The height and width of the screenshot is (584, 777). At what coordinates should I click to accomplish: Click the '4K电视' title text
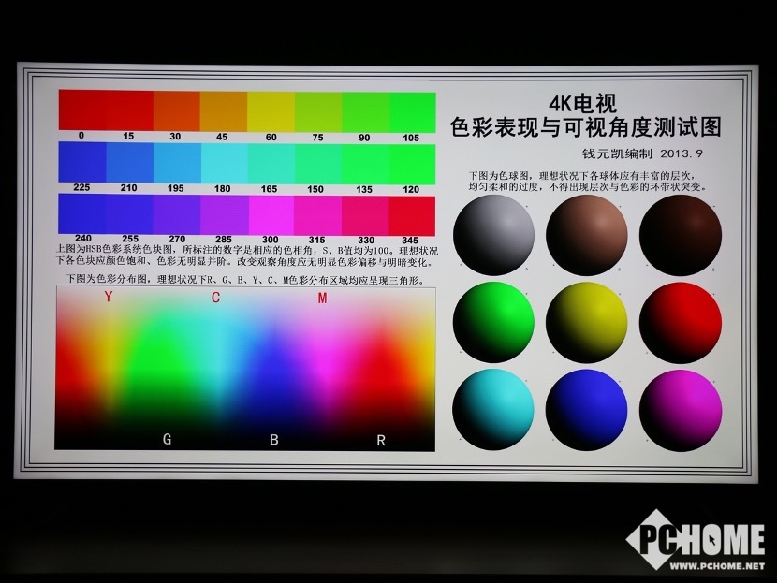tap(582, 104)
